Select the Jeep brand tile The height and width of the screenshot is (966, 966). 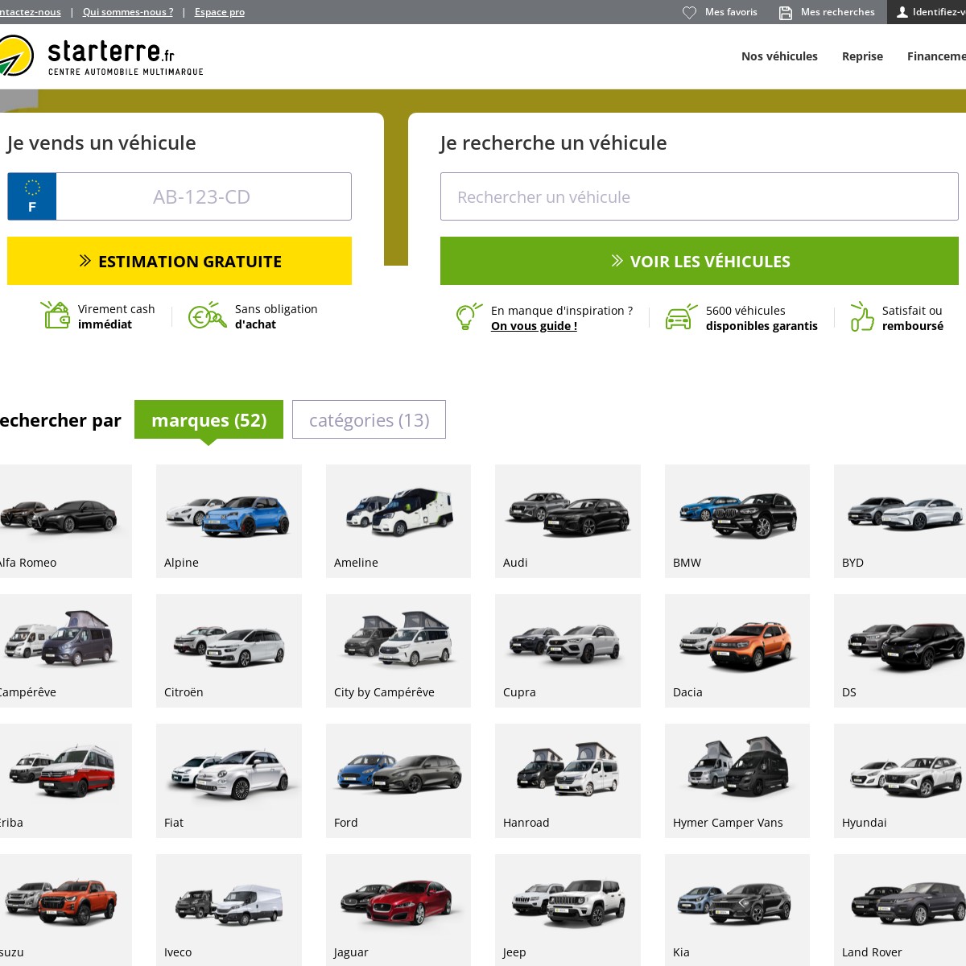[x=568, y=910]
